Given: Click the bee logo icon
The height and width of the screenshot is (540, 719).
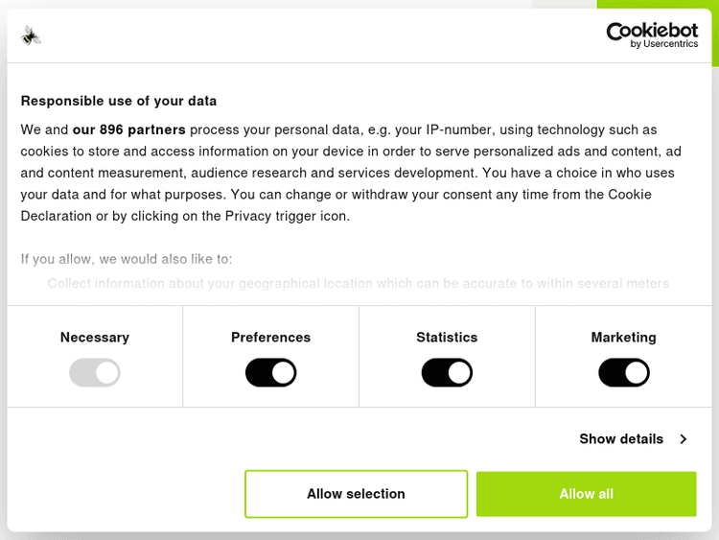Looking at the screenshot, I should (31, 36).
